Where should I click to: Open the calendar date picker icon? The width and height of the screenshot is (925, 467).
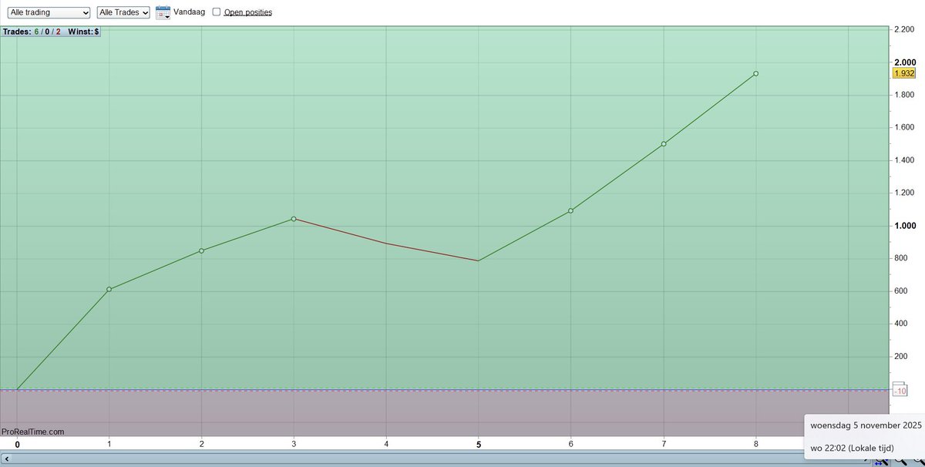click(163, 12)
